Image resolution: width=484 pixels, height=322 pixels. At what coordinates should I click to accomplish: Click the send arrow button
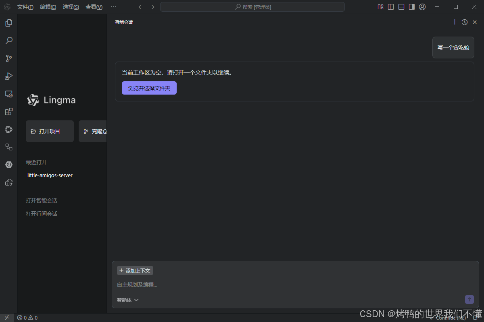click(x=469, y=299)
